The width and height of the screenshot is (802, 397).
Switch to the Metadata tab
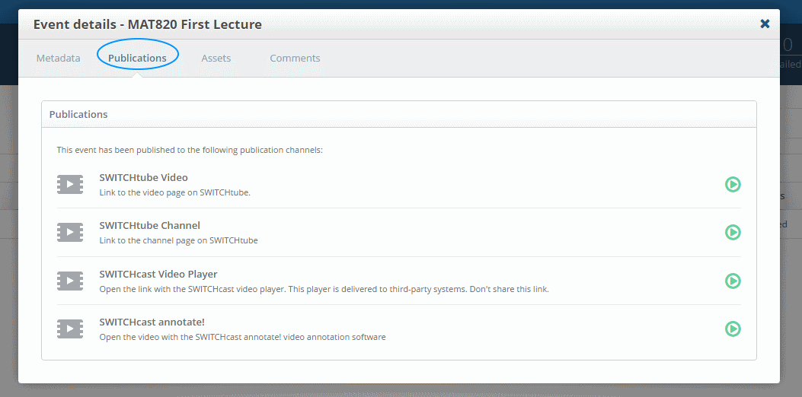point(59,59)
